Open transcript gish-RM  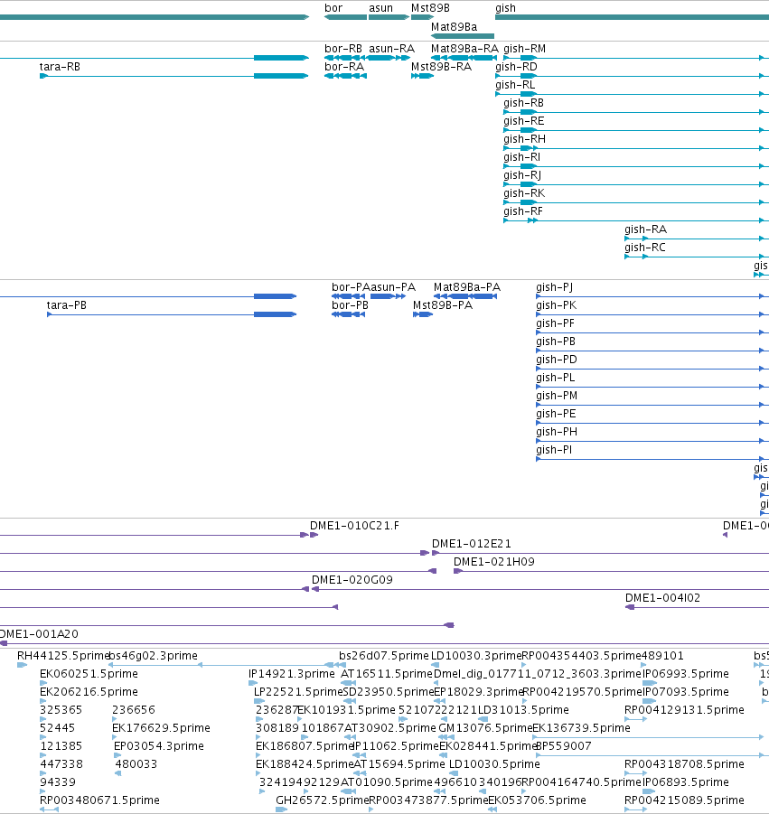coord(524,49)
